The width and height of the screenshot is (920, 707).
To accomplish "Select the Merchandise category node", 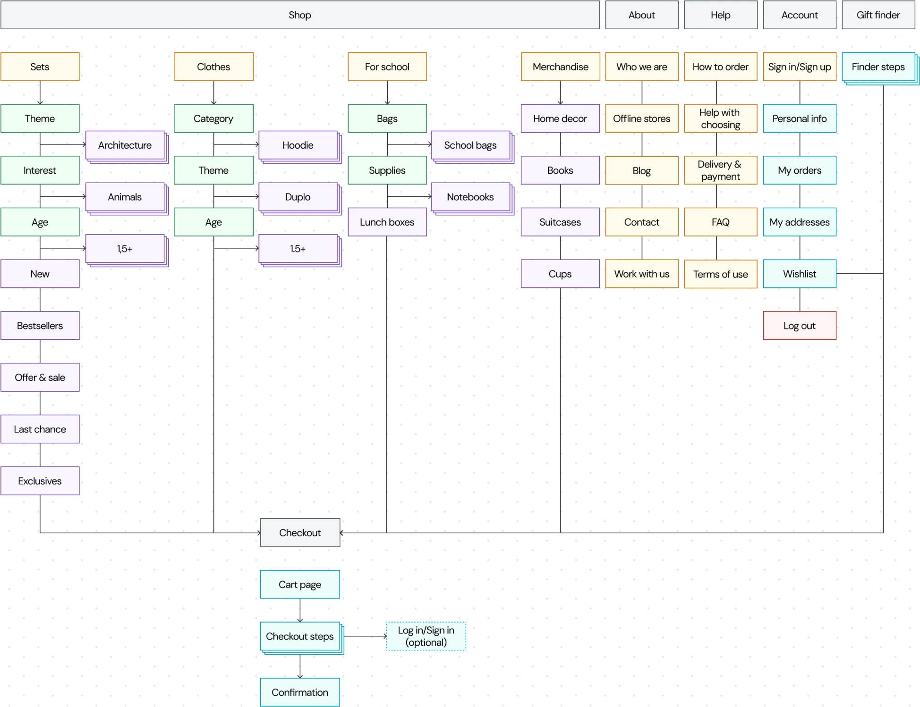I will pos(560,67).
